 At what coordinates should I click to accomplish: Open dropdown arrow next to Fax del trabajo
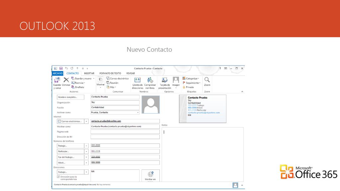[x=86, y=157]
